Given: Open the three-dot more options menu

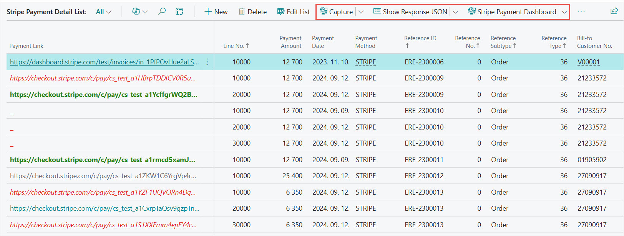Looking at the screenshot, I should click(581, 11).
